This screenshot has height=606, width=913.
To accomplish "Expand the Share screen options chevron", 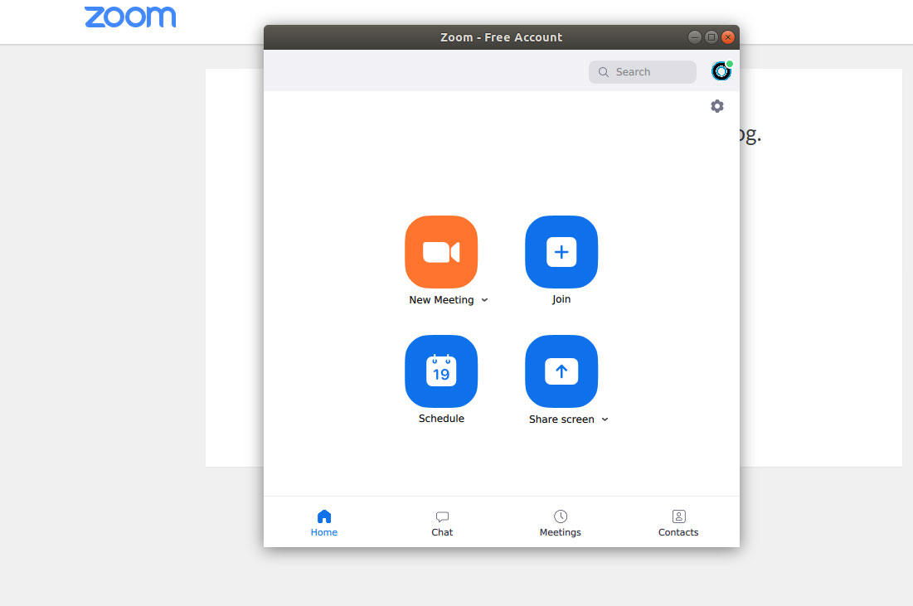I will [x=605, y=419].
